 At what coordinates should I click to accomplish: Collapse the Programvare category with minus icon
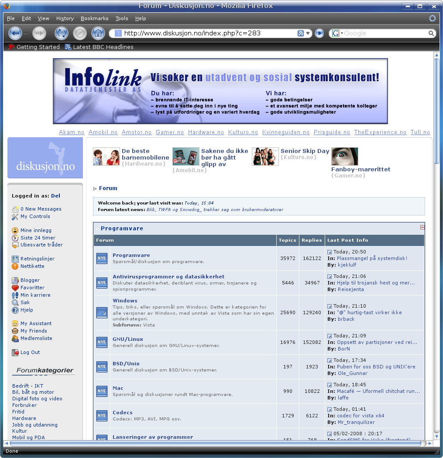pyautogui.click(x=422, y=227)
